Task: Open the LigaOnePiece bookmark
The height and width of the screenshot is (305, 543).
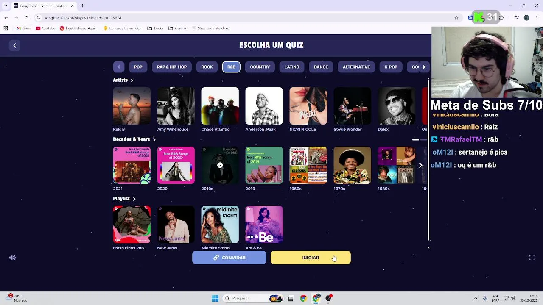Action: pyautogui.click(x=78, y=28)
